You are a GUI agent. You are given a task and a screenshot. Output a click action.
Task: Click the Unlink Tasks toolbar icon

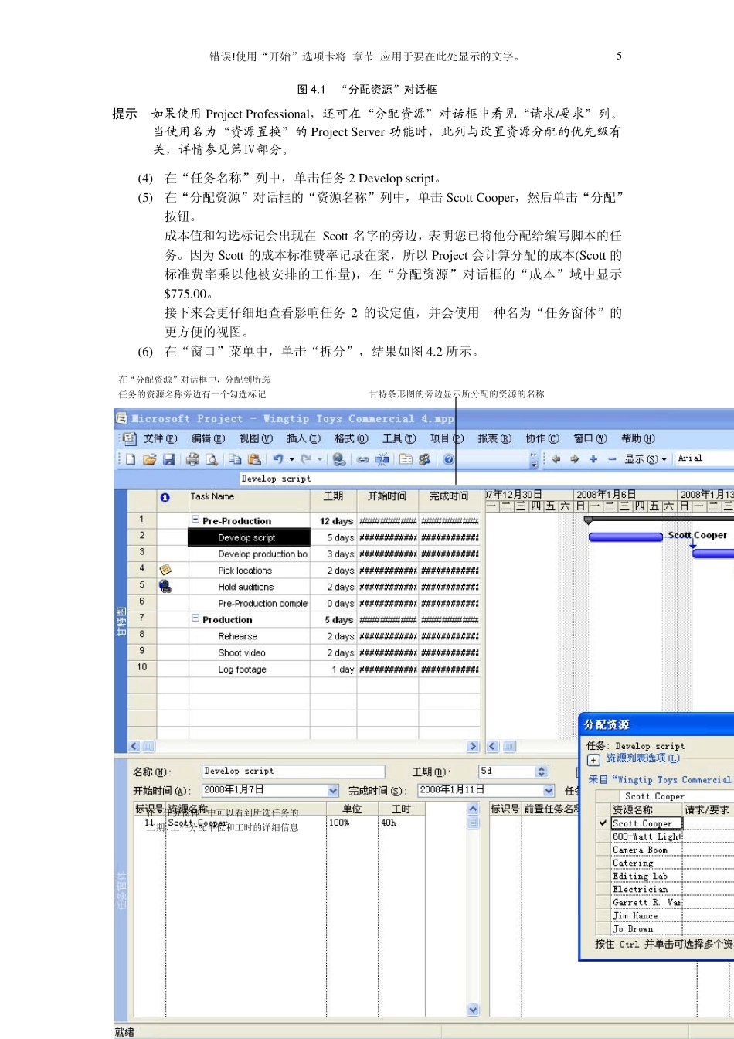pyautogui.click(x=382, y=459)
